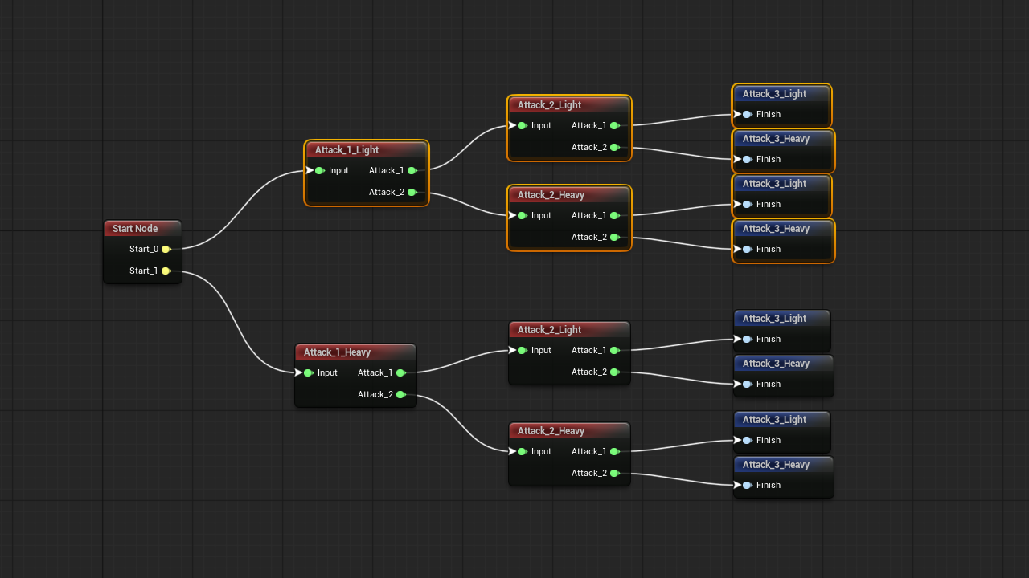The image size is (1029, 578).
Task: Click Attack_2 pin on highlighted Attack_2_Heavy node
Action: point(614,237)
